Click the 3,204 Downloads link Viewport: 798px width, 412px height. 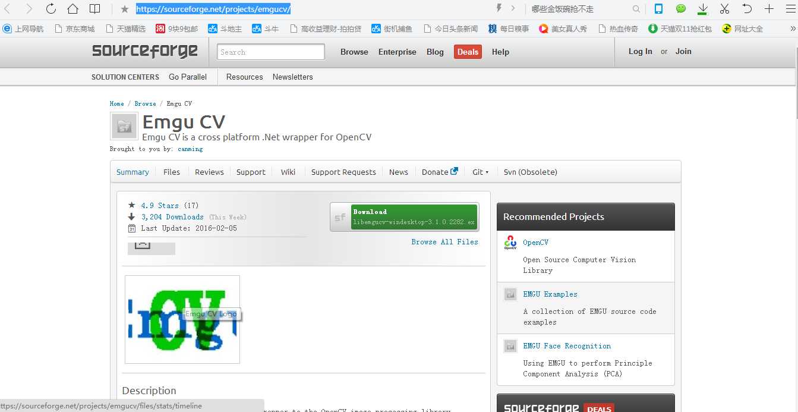pyautogui.click(x=172, y=217)
